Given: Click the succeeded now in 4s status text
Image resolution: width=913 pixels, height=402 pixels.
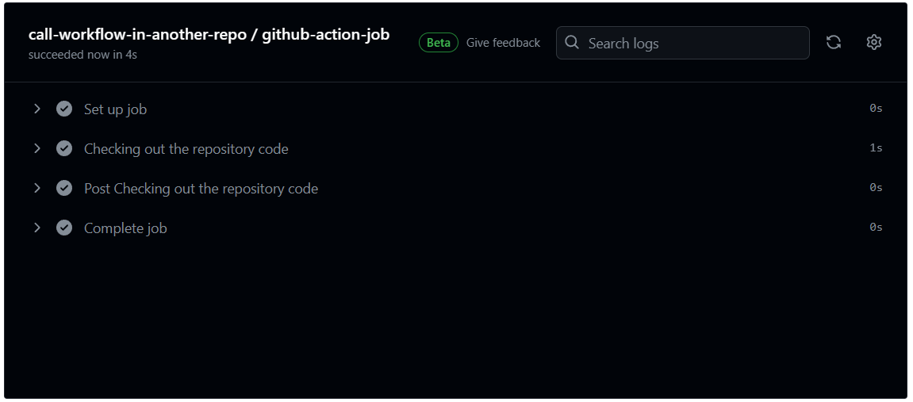Looking at the screenshot, I should tap(82, 56).
